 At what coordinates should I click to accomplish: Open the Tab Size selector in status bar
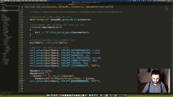[162, 93]
